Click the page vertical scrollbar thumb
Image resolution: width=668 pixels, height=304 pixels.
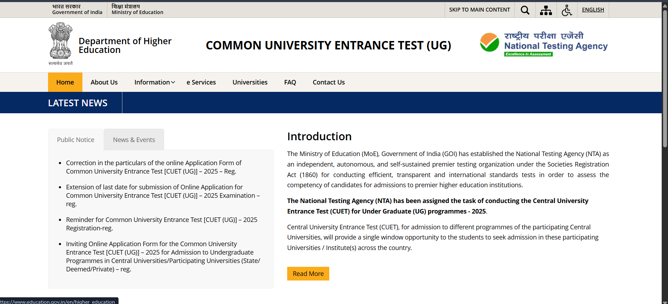click(x=665, y=79)
